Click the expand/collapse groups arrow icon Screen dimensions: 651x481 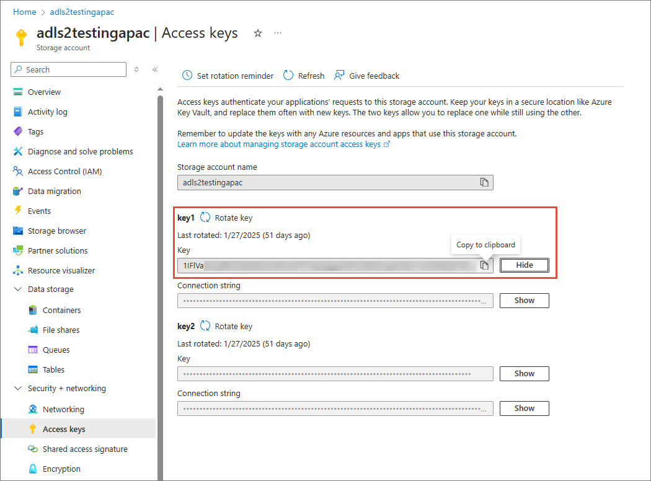[x=136, y=69]
